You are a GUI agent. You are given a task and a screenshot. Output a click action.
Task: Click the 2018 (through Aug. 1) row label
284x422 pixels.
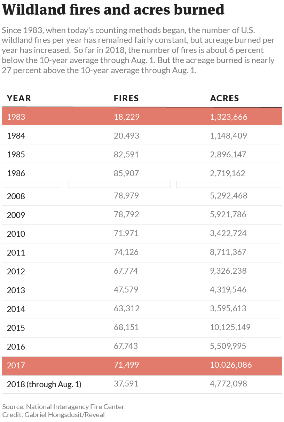pos(44,384)
